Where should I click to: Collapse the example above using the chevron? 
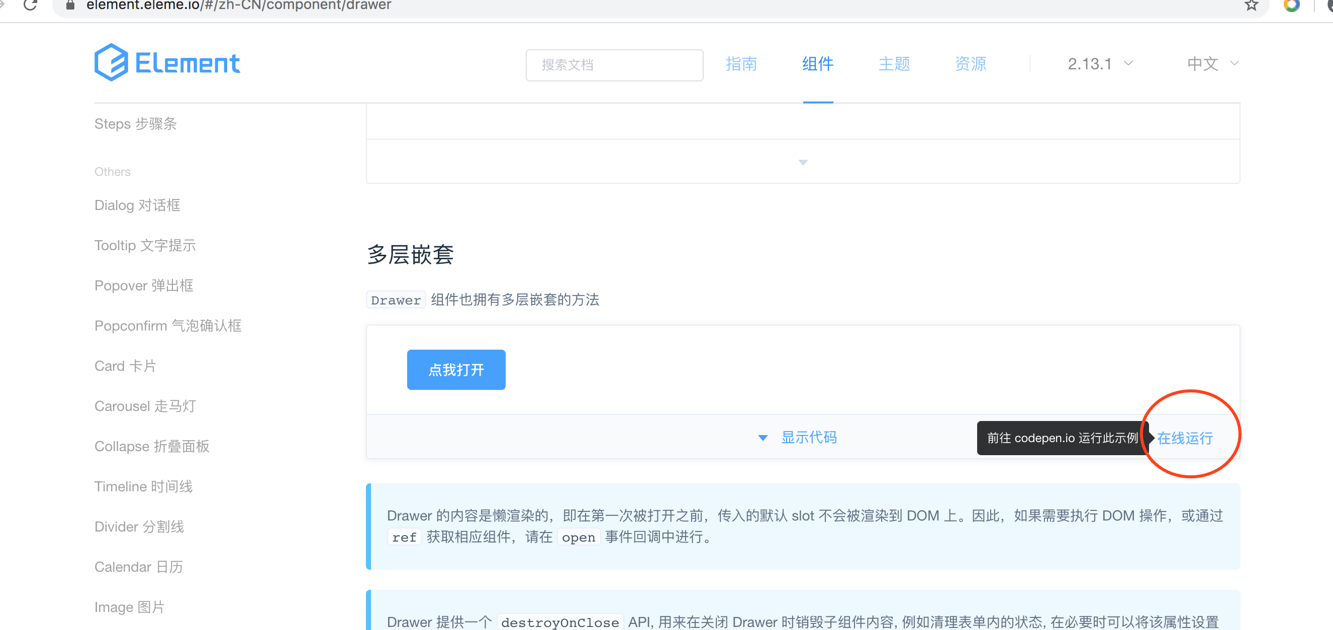click(803, 162)
